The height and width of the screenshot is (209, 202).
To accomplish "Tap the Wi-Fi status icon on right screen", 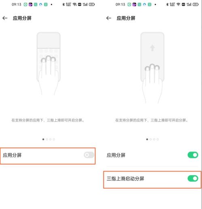I will 179,4.
